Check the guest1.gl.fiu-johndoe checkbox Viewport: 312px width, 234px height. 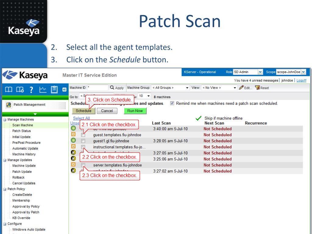(83, 141)
